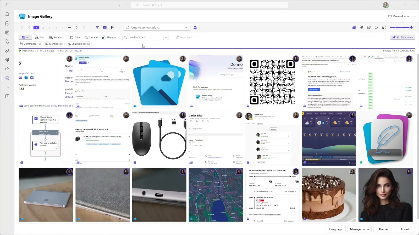This screenshot has width=419, height=235.
Task: Click the grid plus layout icon
Action: (361, 27)
